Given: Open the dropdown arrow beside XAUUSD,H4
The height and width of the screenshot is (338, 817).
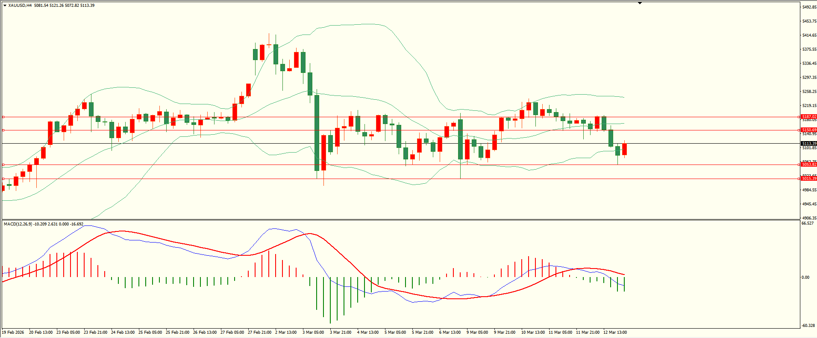Looking at the screenshot, I should point(5,6).
